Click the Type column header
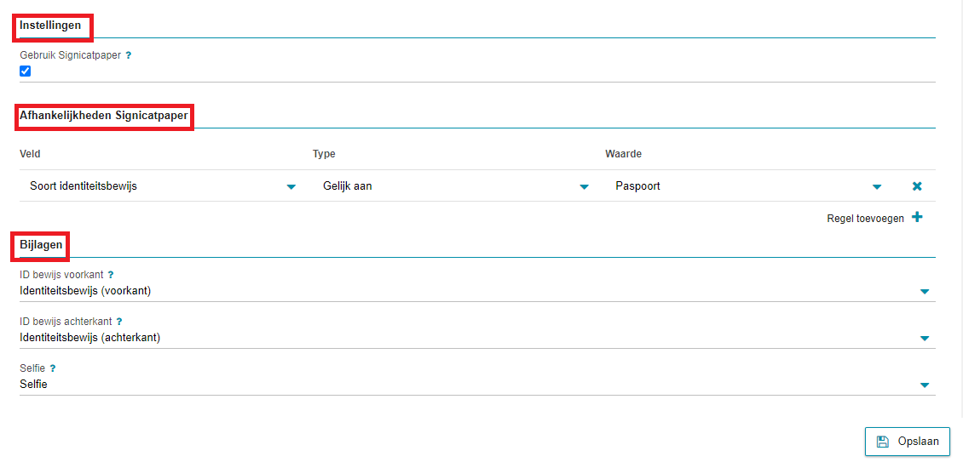This screenshot has width=963, height=462. coord(325,154)
